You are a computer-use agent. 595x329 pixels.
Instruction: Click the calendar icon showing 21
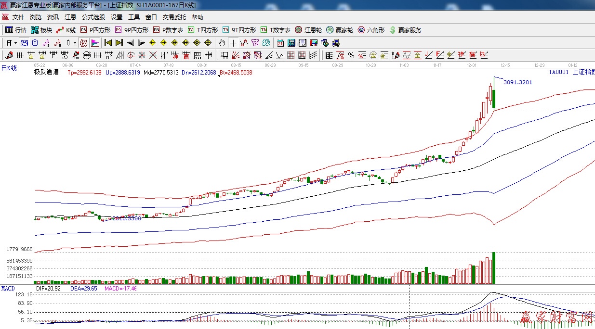point(280,43)
